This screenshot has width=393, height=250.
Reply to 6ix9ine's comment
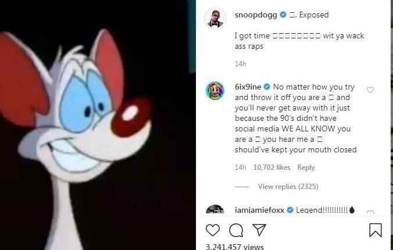[x=306, y=167]
